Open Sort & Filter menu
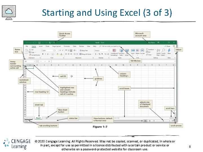Viewport: 203px width, 152px height. point(158,52)
